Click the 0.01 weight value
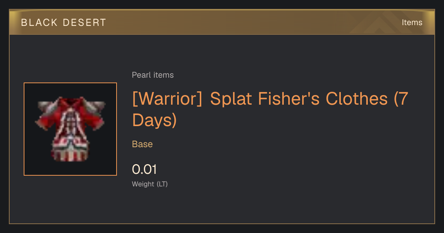The height and width of the screenshot is (233, 444). click(144, 169)
